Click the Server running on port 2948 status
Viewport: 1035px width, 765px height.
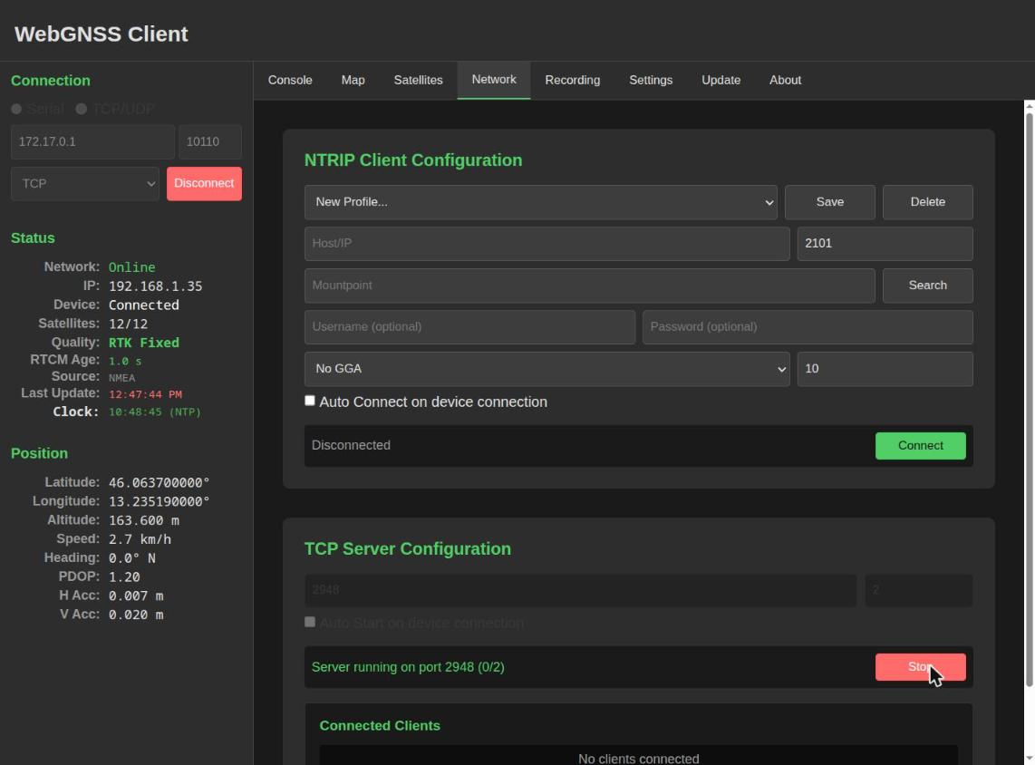tap(408, 666)
